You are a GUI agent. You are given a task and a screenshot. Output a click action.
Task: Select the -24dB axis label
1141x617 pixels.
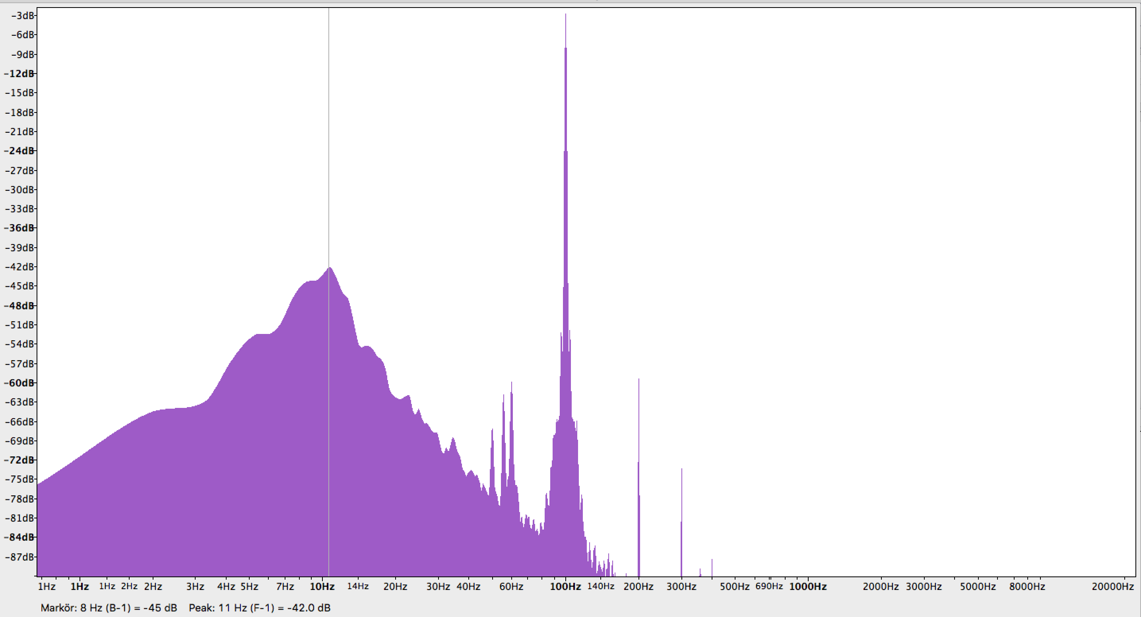coord(19,151)
